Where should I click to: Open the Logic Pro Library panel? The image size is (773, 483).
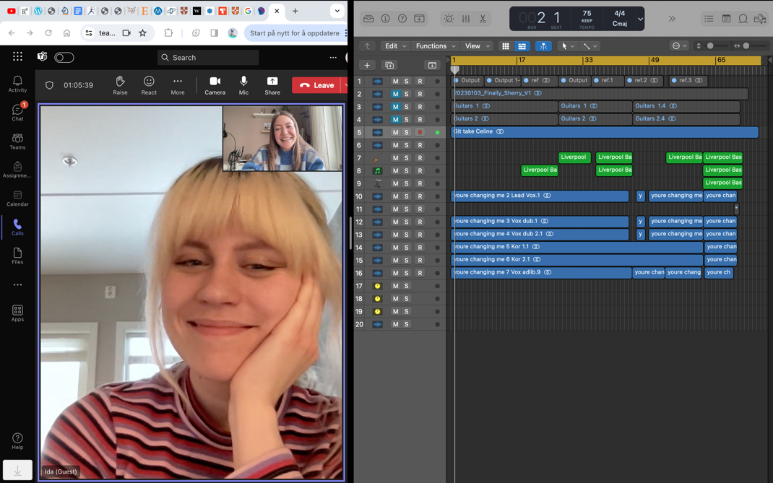[368, 19]
